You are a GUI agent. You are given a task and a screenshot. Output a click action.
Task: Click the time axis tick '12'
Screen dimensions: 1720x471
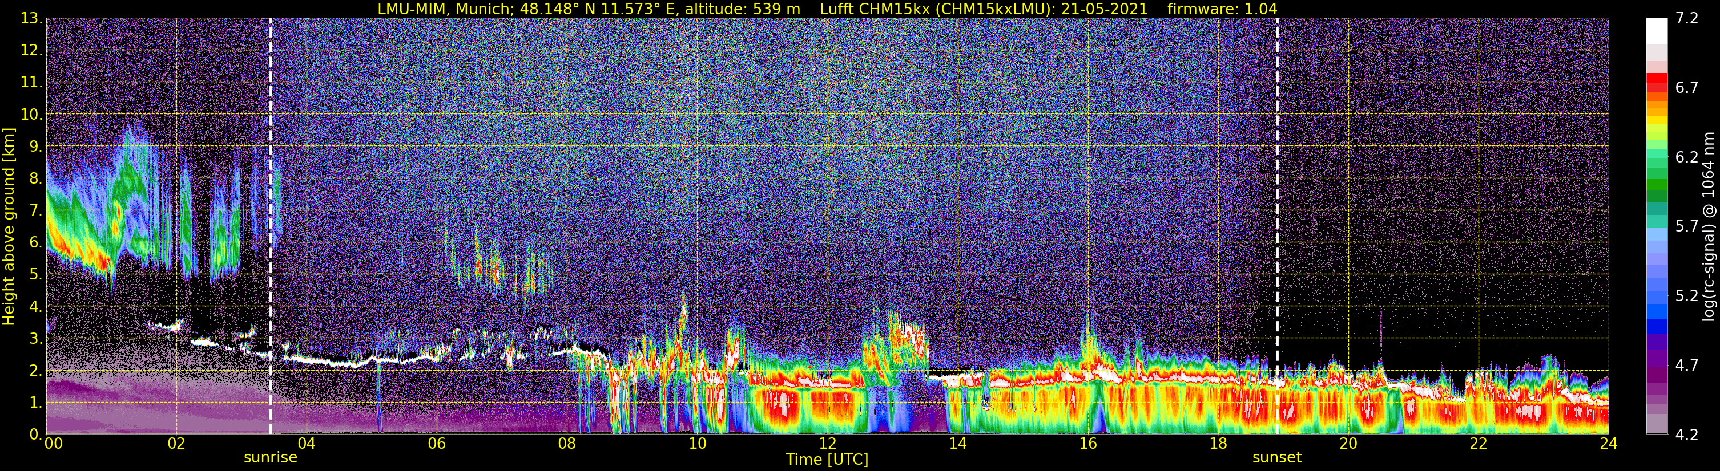[x=827, y=444]
